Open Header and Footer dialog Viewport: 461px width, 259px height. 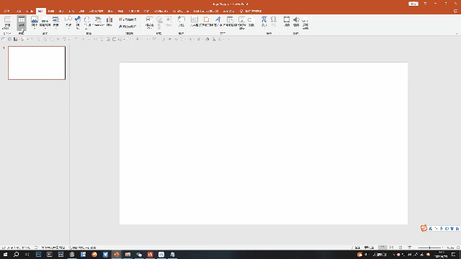(207, 22)
